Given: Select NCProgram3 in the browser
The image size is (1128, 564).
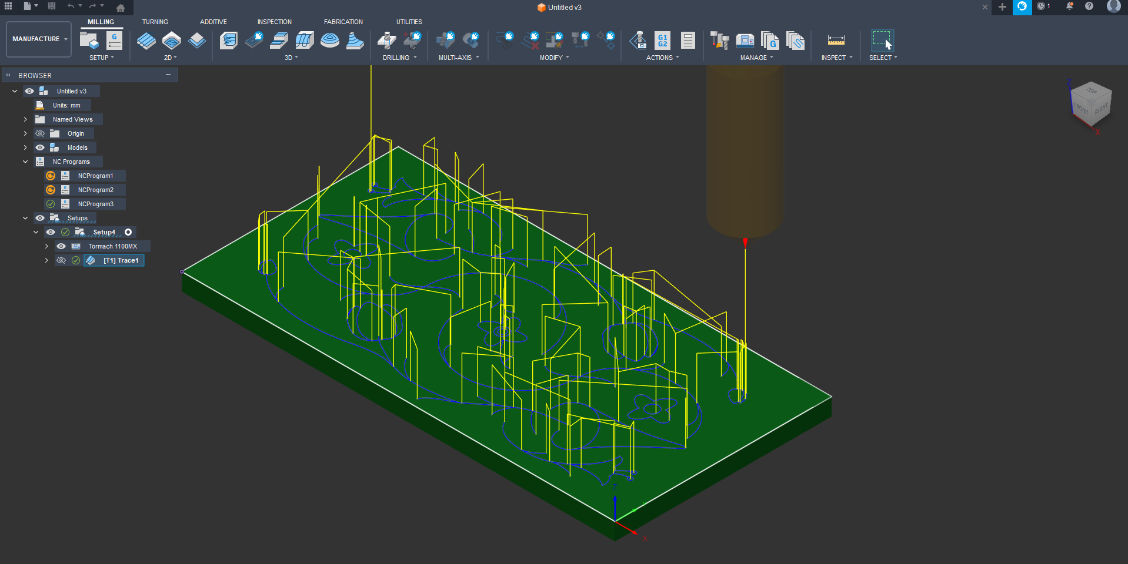Looking at the screenshot, I should [95, 204].
